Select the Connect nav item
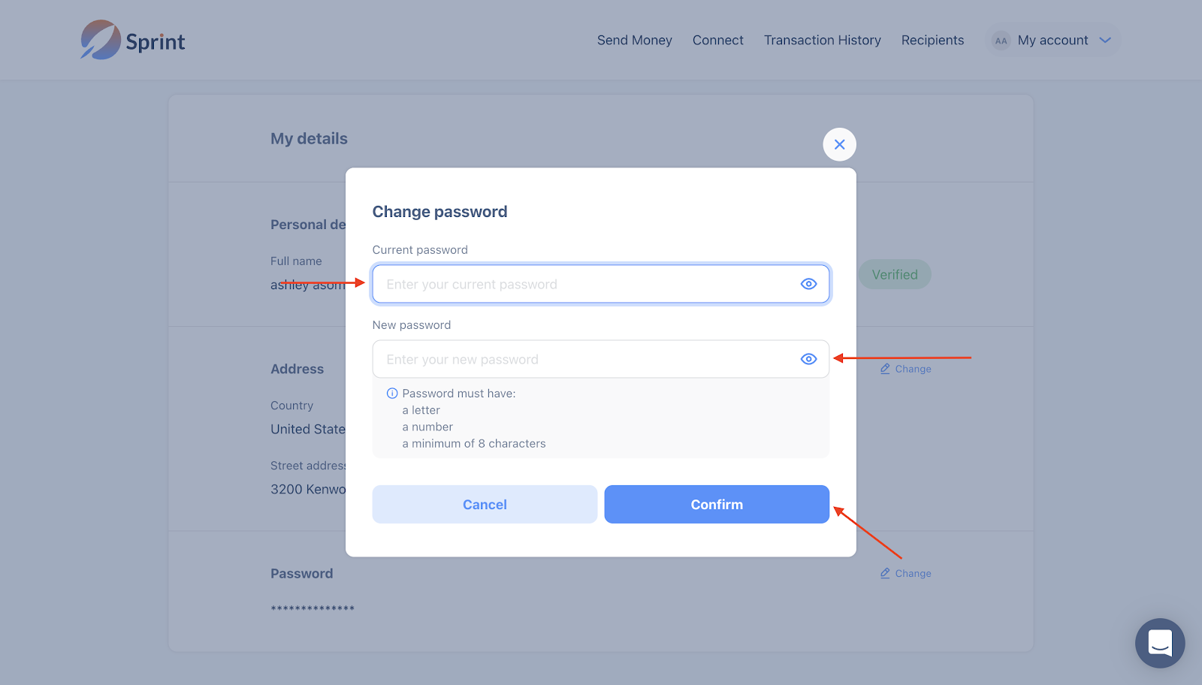Image resolution: width=1202 pixels, height=685 pixels. (x=717, y=41)
